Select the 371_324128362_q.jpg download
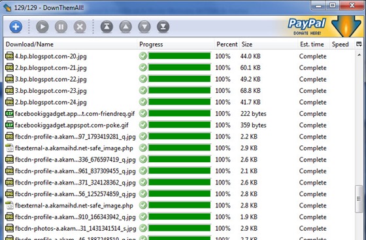This screenshot has height=240, width=366. pyautogui.click(x=179, y=182)
